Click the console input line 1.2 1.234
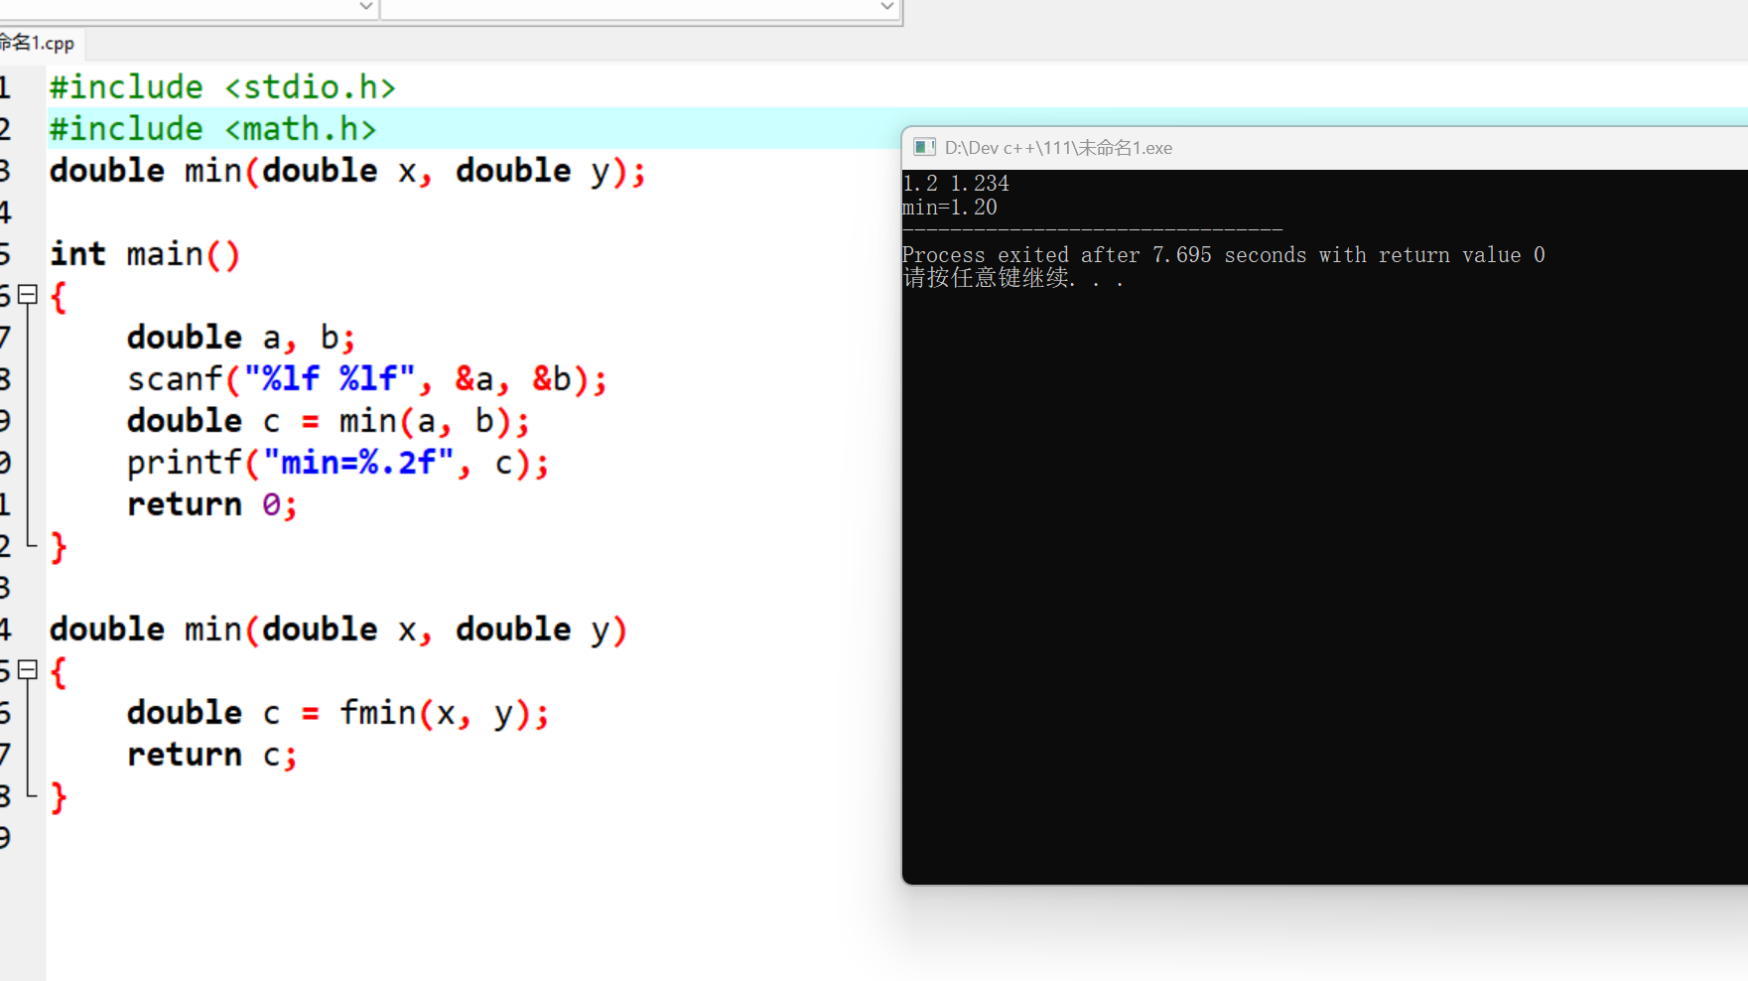The height and width of the screenshot is (981, 1748). (956, 184)
